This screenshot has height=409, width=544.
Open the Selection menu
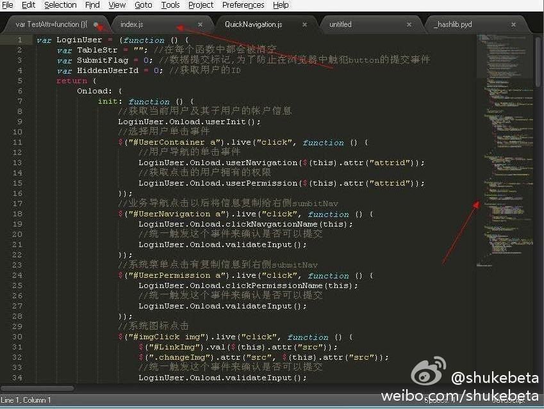click(60, 4)
